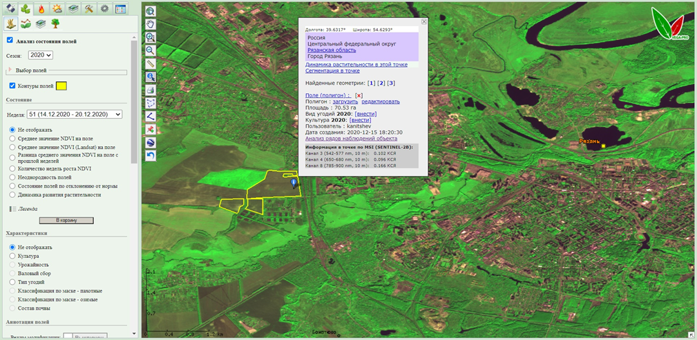The image size is (697, 340).
Task: Open the tools tab with hammer icon
Action: click(88, 8)
